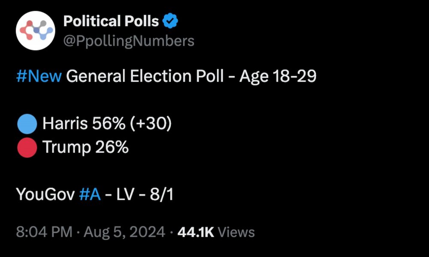This screenshot has height=257, width=429.
Task: Click the "Trump 26%" result text
Action: (x=85, y=148)
